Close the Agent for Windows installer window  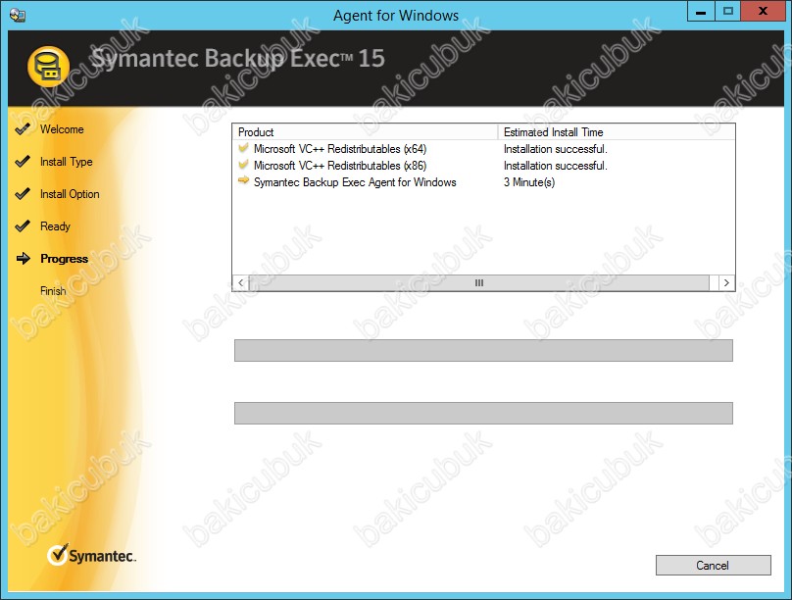tap(763, 11)
